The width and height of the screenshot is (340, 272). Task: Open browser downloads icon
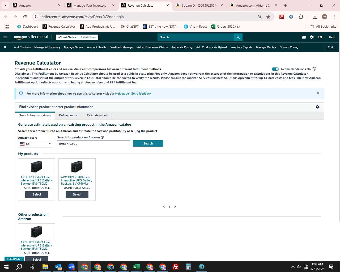(315, 17)
